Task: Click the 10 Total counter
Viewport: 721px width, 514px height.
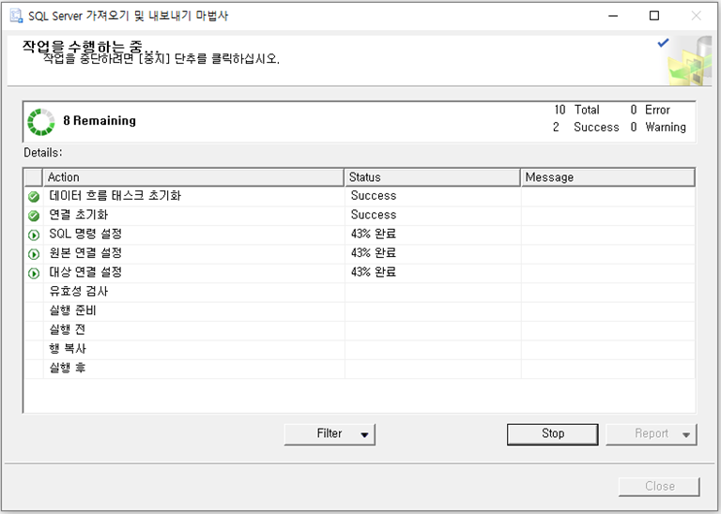Action: point(576,110)
